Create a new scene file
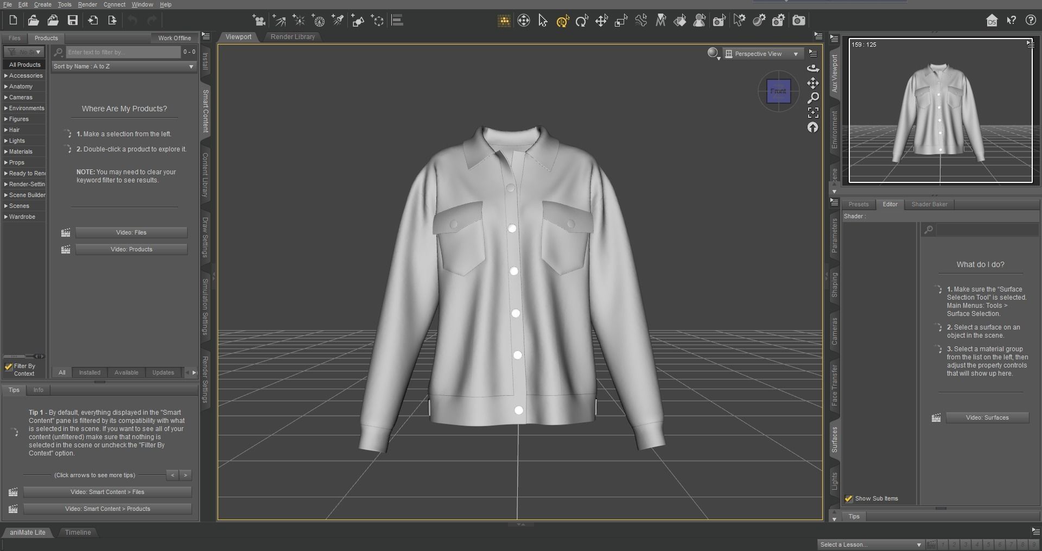 (x=13, y=21)
